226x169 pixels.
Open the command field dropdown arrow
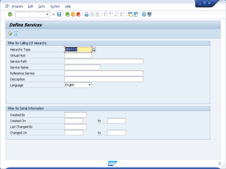[47, 14]
